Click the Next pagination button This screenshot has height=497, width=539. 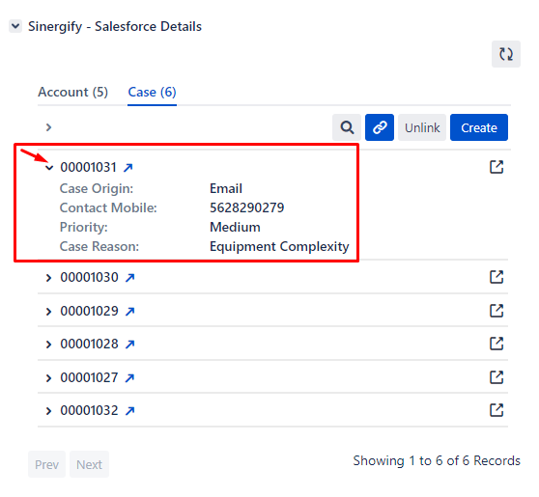[90, 464]
